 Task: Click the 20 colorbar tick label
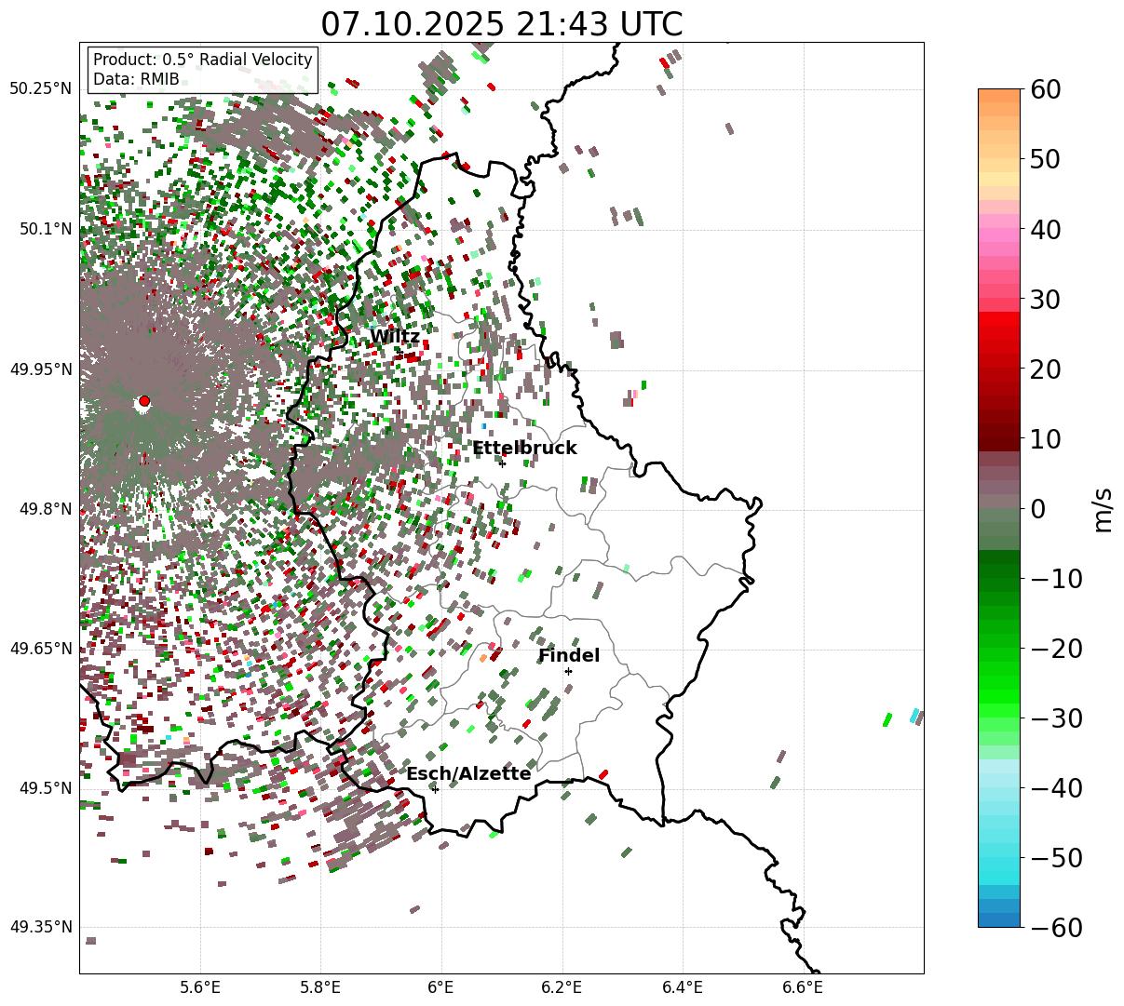point(1044,369)
